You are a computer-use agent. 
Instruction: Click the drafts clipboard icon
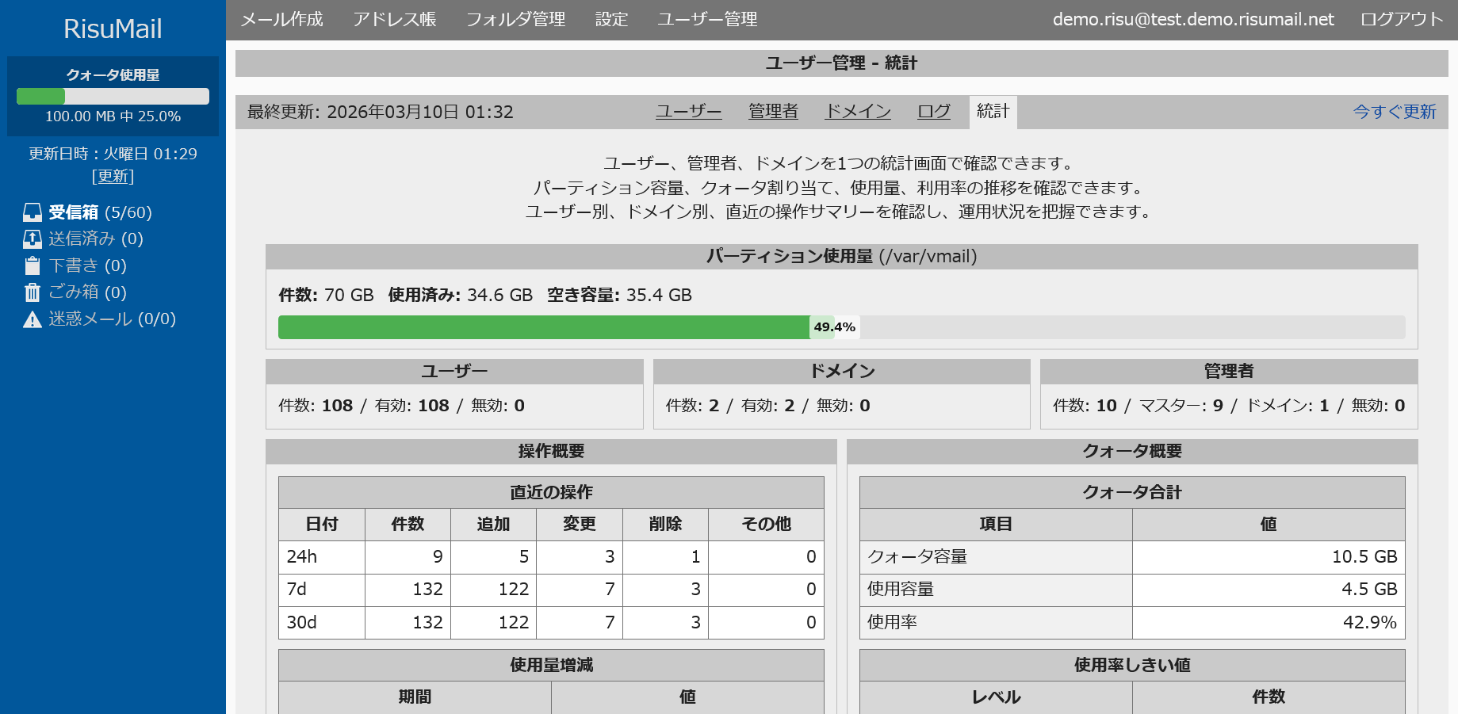pos(33,266)
